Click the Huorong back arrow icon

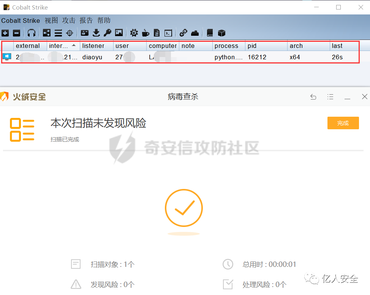pyautogui.click(x=313, y=97)
